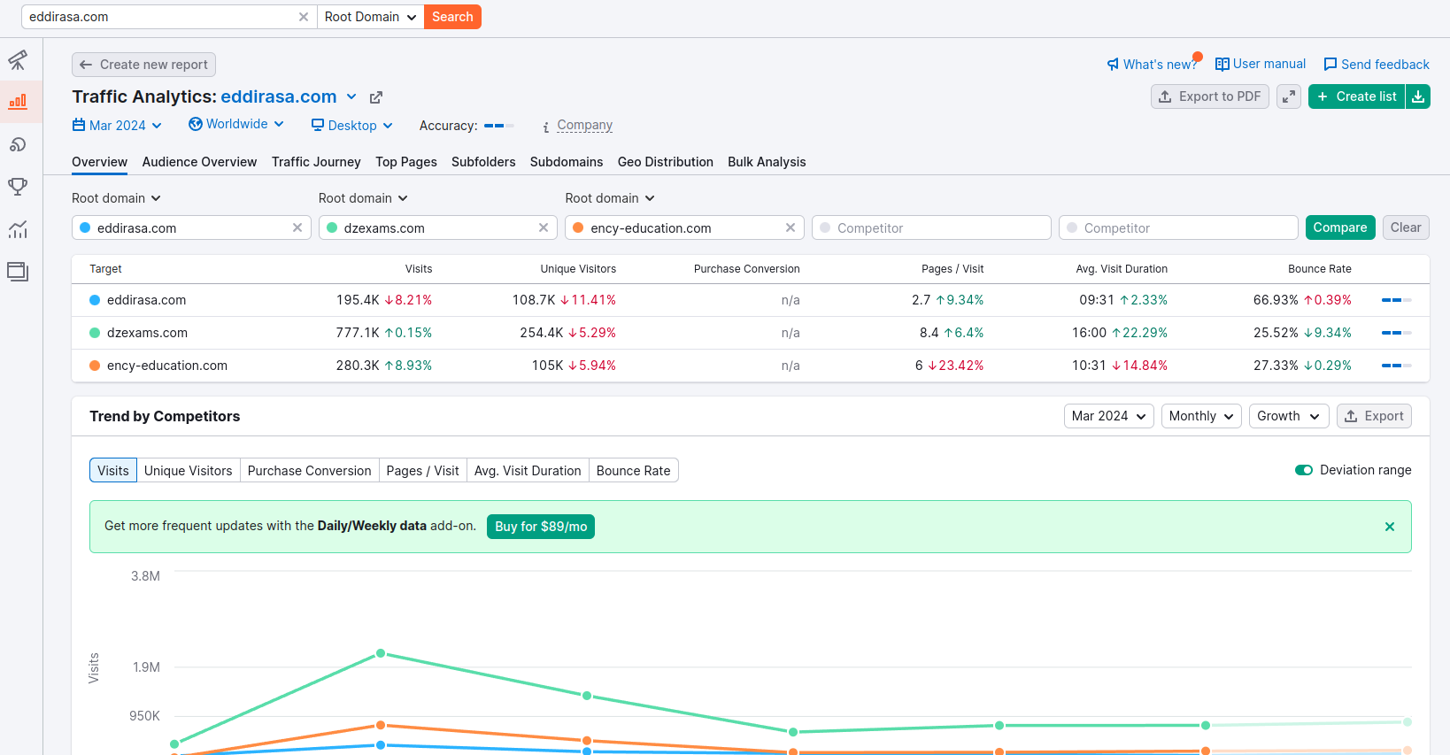
Task: Open external link icon next to eddirasa.com
Action: [376, 97]
